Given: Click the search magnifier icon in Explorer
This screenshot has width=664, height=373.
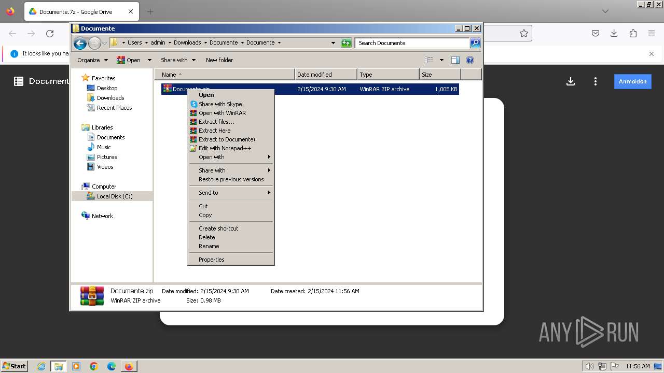Looking at the screenshot, I should tap(475, 43).
